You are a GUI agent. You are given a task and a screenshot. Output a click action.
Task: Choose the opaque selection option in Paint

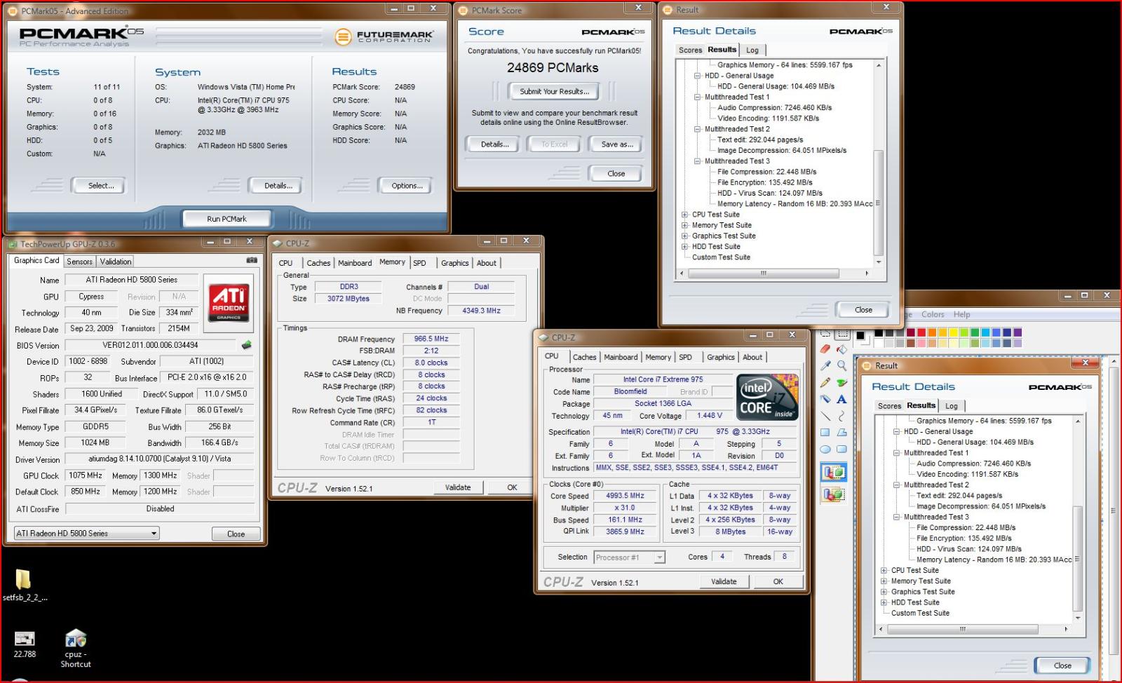[834, 473]
